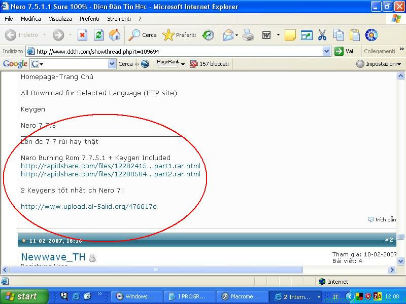Click the trích dẫn quote icon
The width and height of the screenshot is (406, 304).
click(x=371, y=219)
